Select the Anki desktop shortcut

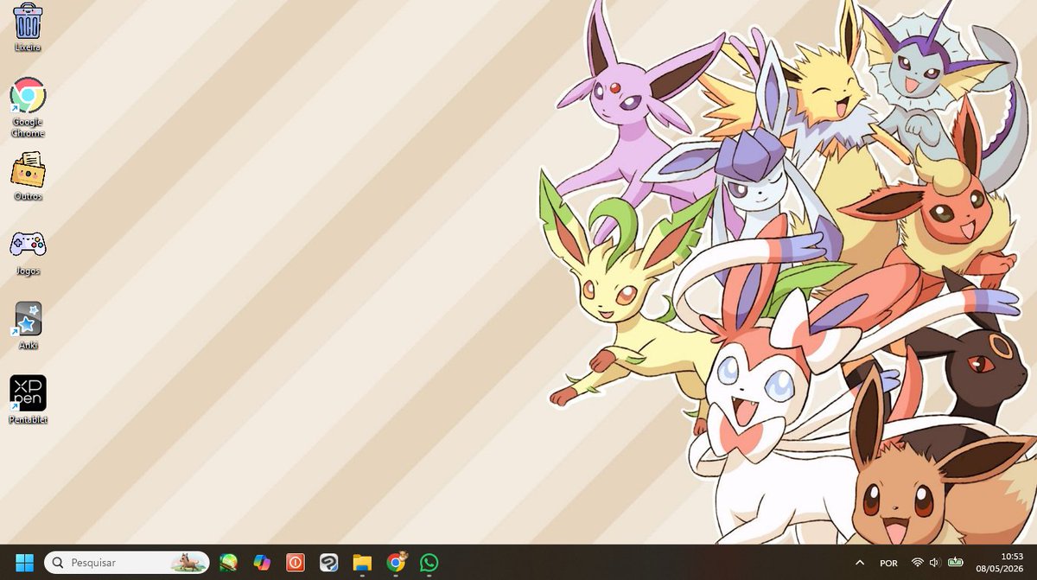28,326
